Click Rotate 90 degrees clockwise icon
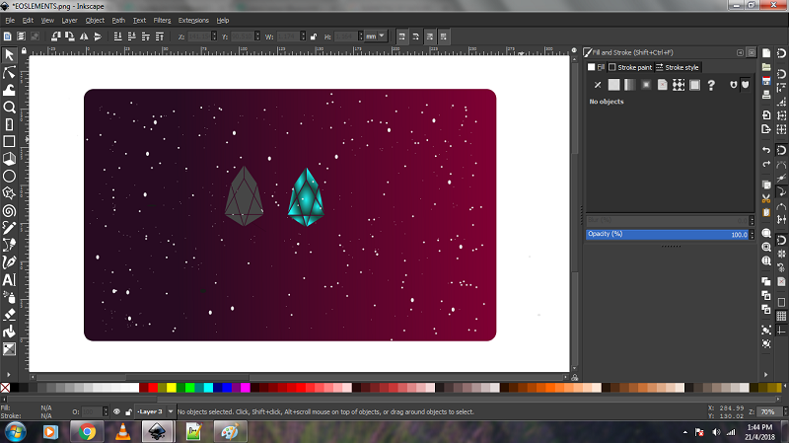This screenshot has width=789, height=443. pos(70,37)
